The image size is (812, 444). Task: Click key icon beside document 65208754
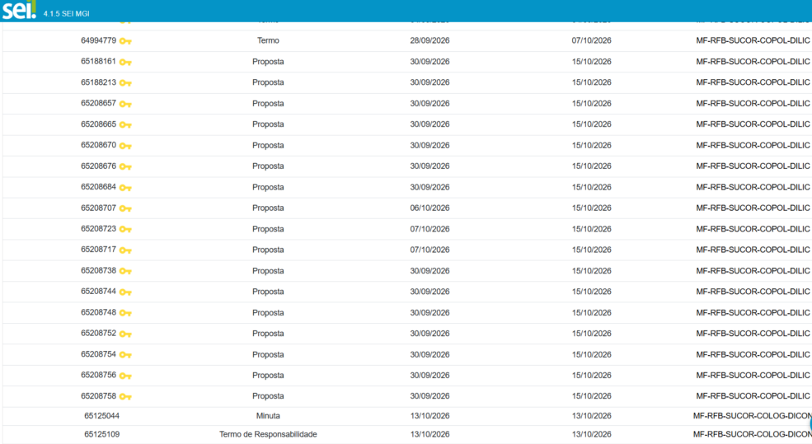125,355
